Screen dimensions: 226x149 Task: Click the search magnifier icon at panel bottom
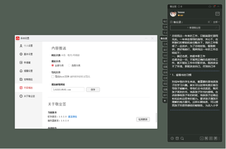(x=182, y=138)
